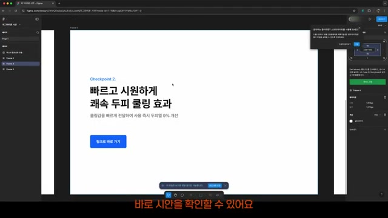Viewport: 388px width, 218px height.
Task: Click the Checkpoint 2. text on the canvas
Action: point(102,79)
